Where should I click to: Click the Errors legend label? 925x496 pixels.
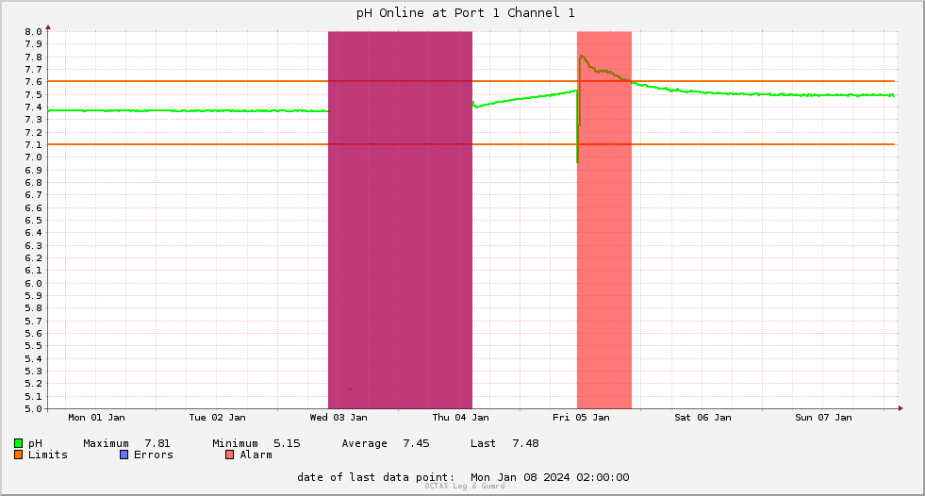pos(154,455)
